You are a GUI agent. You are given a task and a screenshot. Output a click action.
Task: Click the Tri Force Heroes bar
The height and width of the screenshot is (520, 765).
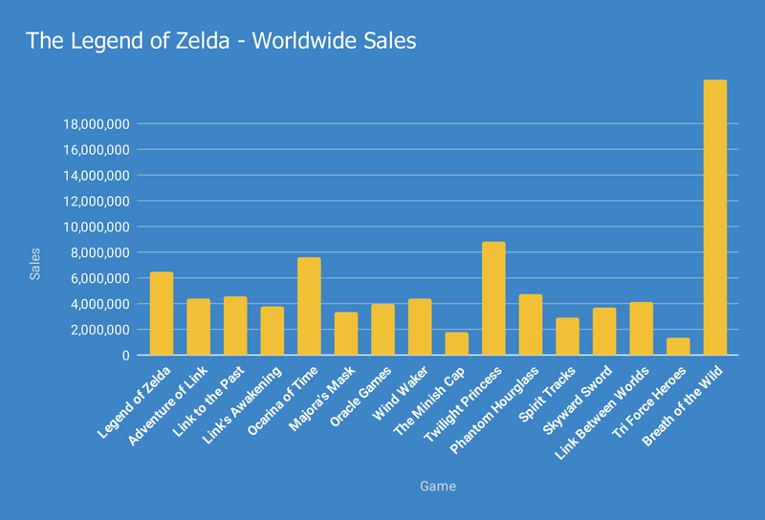pos(678,346)
